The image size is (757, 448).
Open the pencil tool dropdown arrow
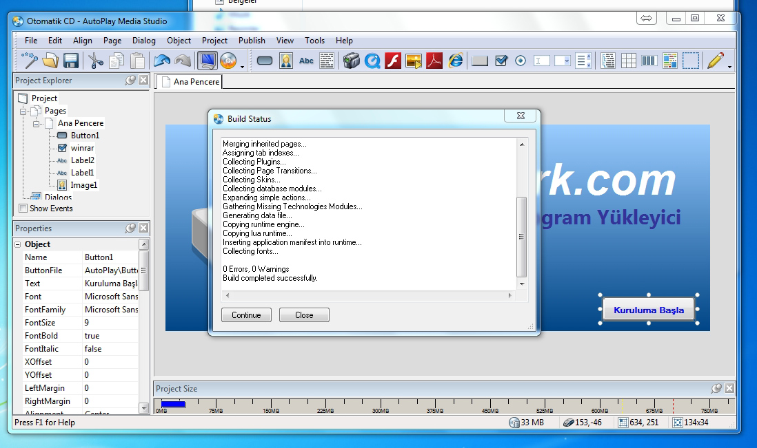point(729,67)
